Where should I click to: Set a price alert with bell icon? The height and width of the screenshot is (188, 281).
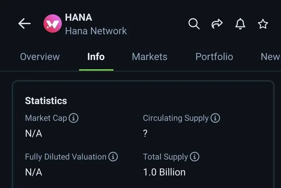pos(240,24)
